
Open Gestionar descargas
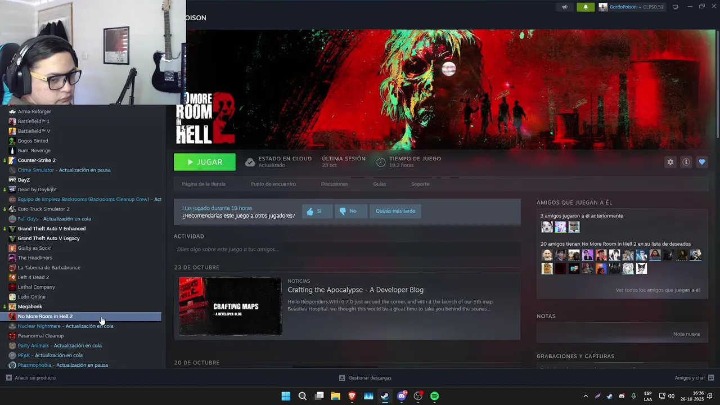tap(365, 378)
